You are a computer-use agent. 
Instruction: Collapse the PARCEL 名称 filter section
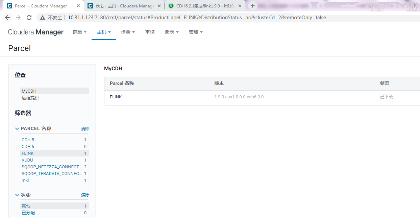[x=17, y=129]
